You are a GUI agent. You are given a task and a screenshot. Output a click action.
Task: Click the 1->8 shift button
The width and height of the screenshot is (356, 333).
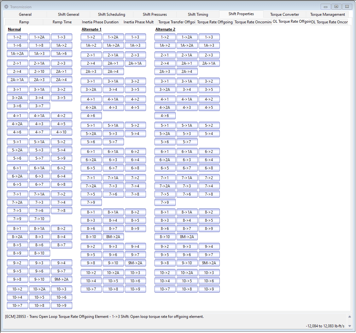pyautogui.click(x=39, y=45)
